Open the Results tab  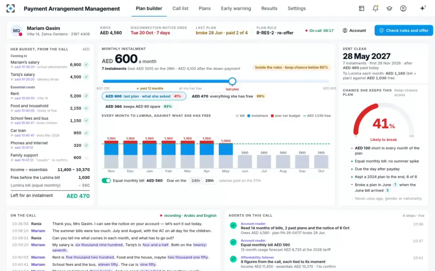(x=269, y=8)
